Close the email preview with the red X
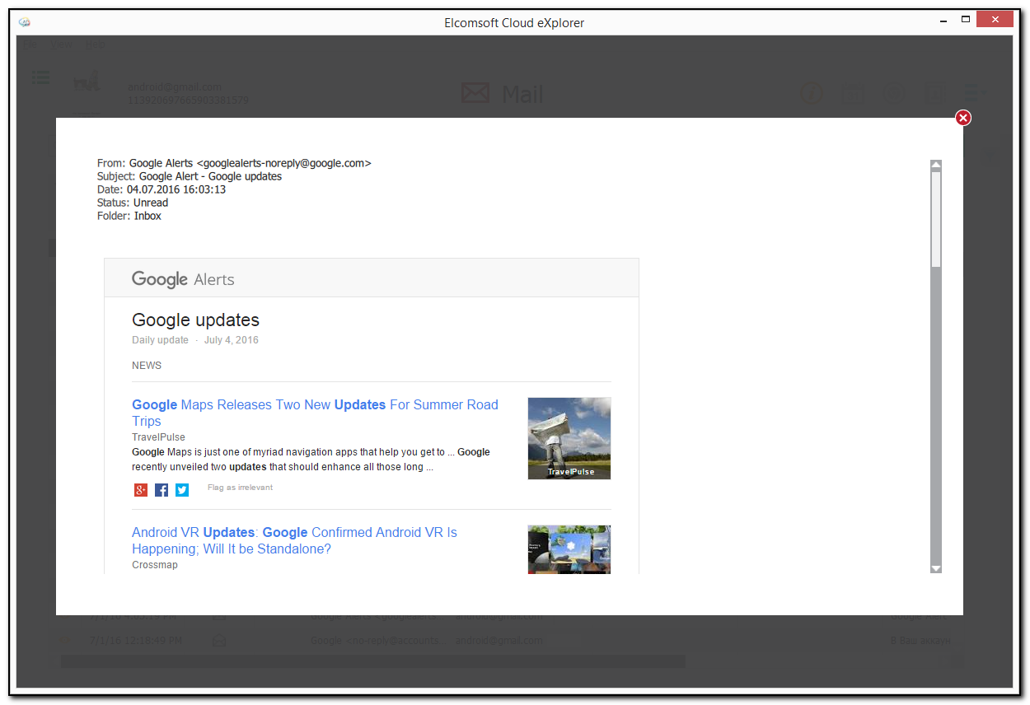The image size is (1030, 705). pos(963,118)
